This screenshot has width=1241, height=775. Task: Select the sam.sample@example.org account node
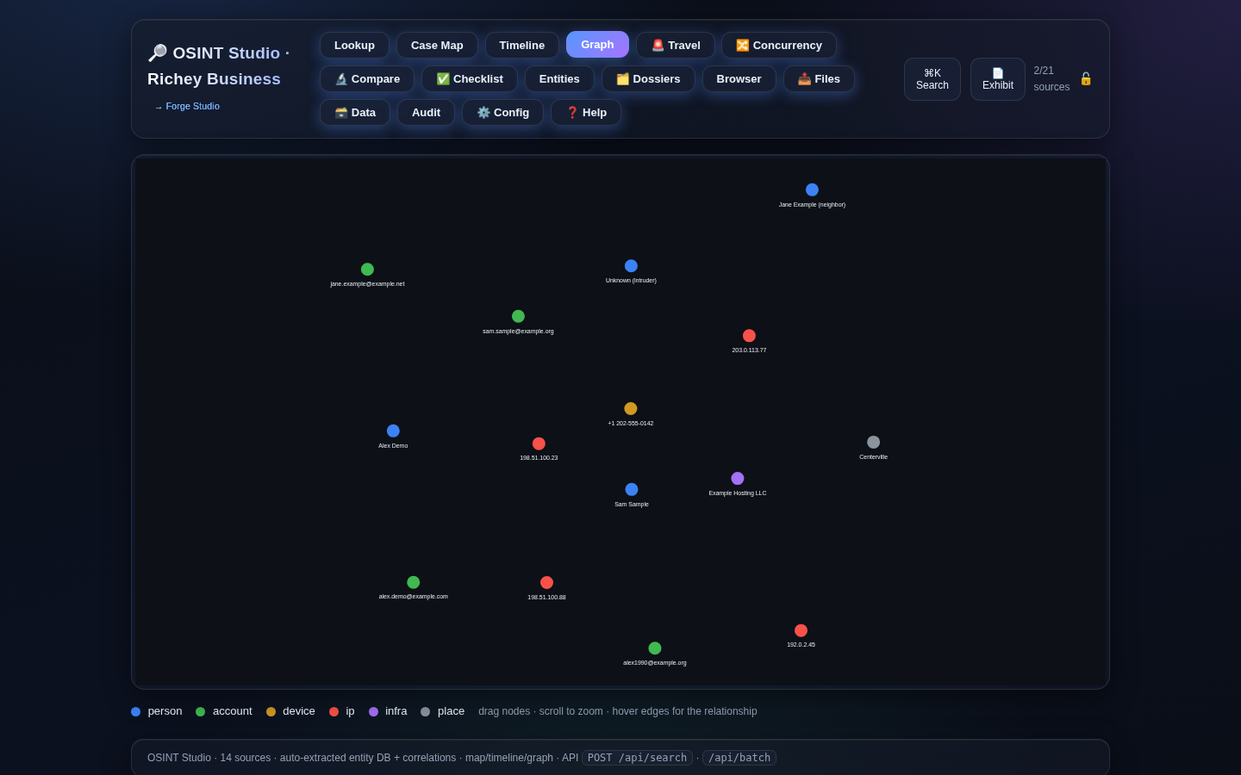coord(518,316)
